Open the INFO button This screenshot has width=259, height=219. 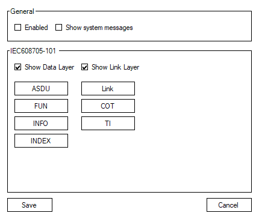[41, 123]
